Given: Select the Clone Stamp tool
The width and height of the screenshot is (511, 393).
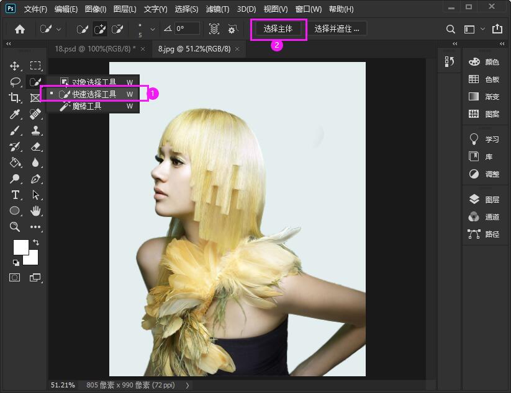Looking at the screenshot, I should click(35, 130).
